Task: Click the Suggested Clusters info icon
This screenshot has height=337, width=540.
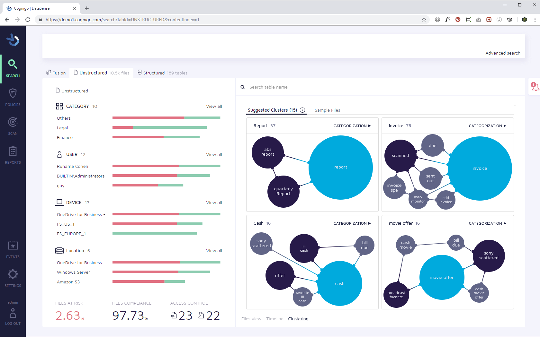Action: pos(302,110)
